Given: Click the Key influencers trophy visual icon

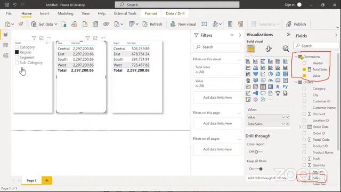Looking at the screenshot, I should (278, 93).
